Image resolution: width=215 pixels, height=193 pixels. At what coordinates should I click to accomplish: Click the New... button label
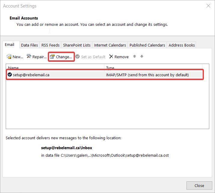(x=18, y=57)
